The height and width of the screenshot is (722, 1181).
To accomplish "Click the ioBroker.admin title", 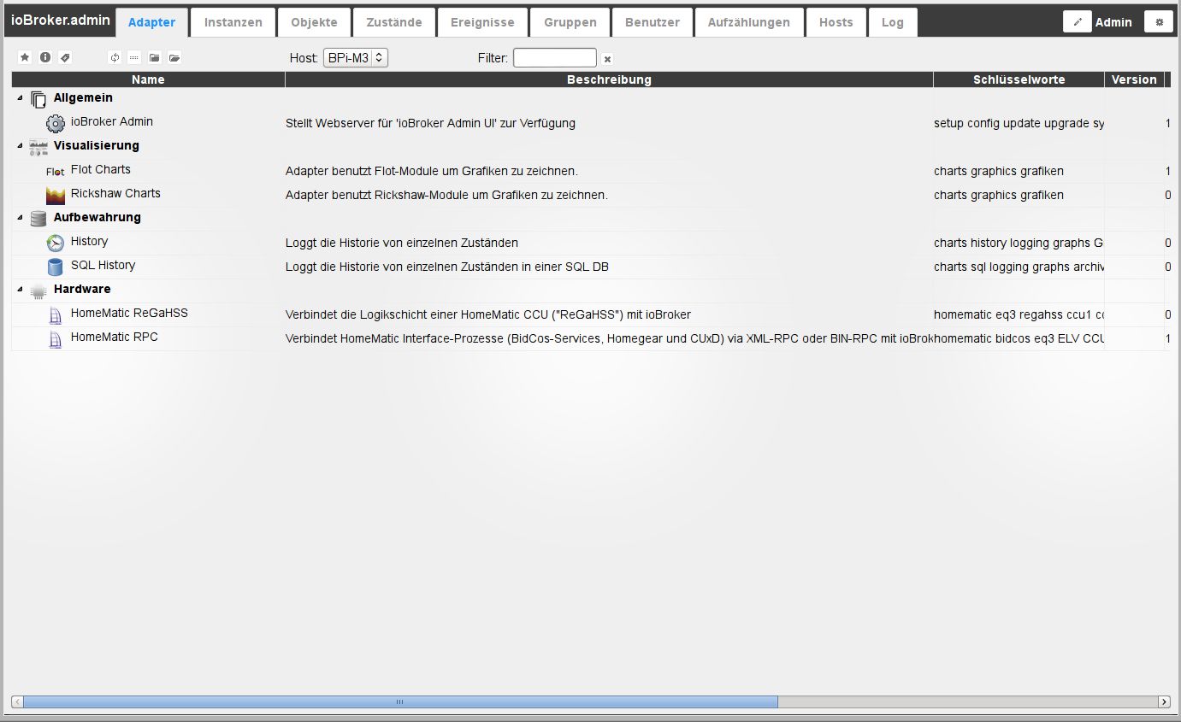I will tap(60, 20).
